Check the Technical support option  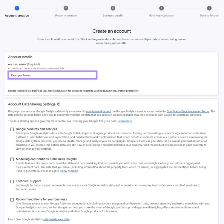(x=12, y=181)
